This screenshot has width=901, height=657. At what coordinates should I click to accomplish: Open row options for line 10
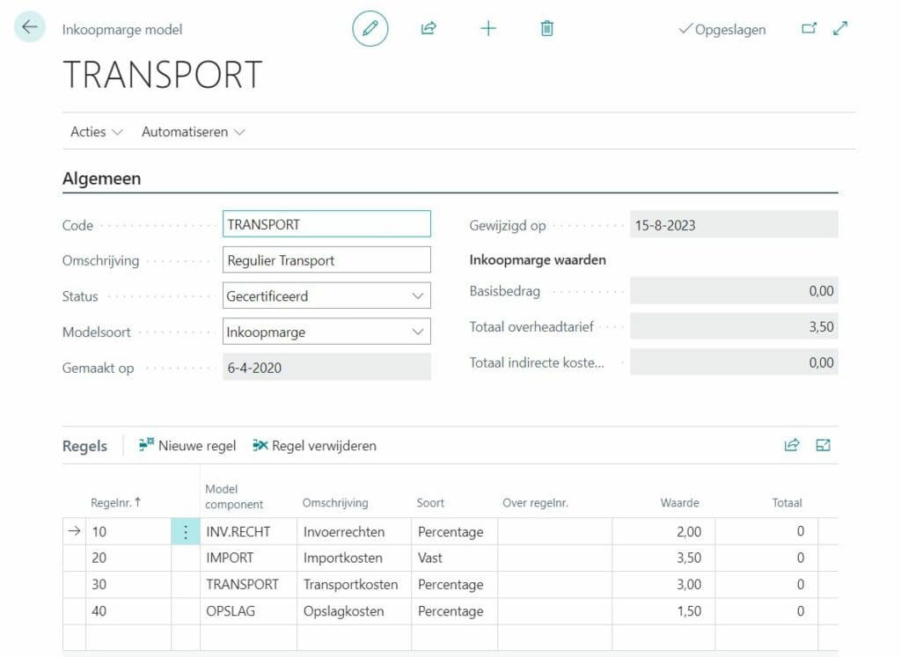(x=186, y=531)
